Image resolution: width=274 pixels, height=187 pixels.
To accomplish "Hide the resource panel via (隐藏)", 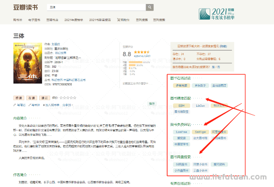I will click(223, 46).
